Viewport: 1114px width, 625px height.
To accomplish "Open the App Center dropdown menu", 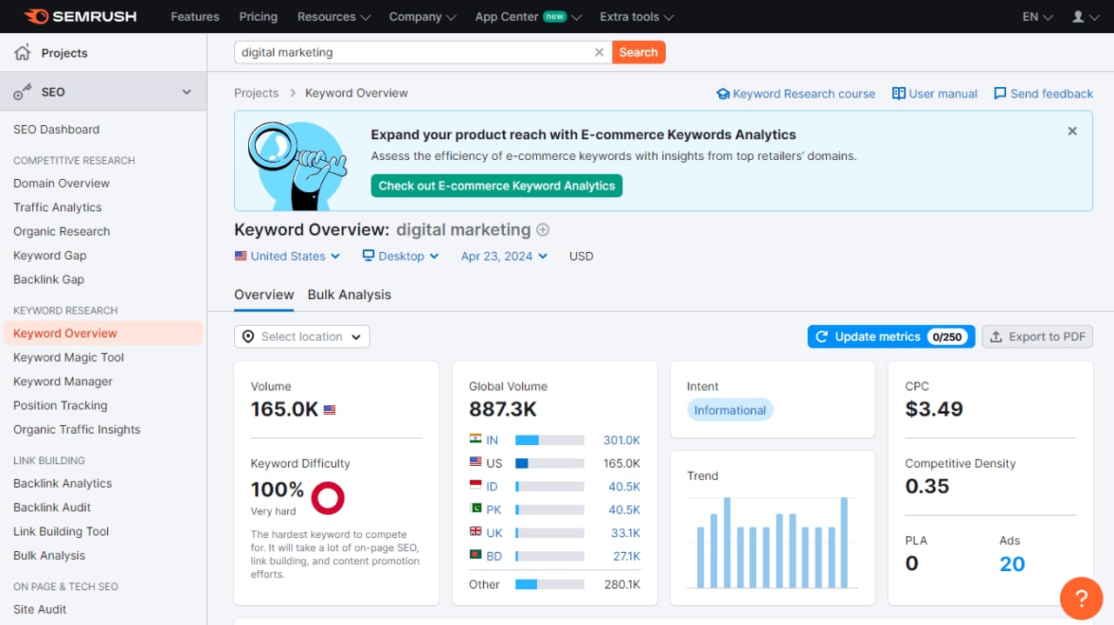I will [x=528, y=17].
